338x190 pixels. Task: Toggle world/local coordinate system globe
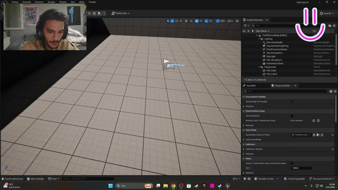pos(186,21)
